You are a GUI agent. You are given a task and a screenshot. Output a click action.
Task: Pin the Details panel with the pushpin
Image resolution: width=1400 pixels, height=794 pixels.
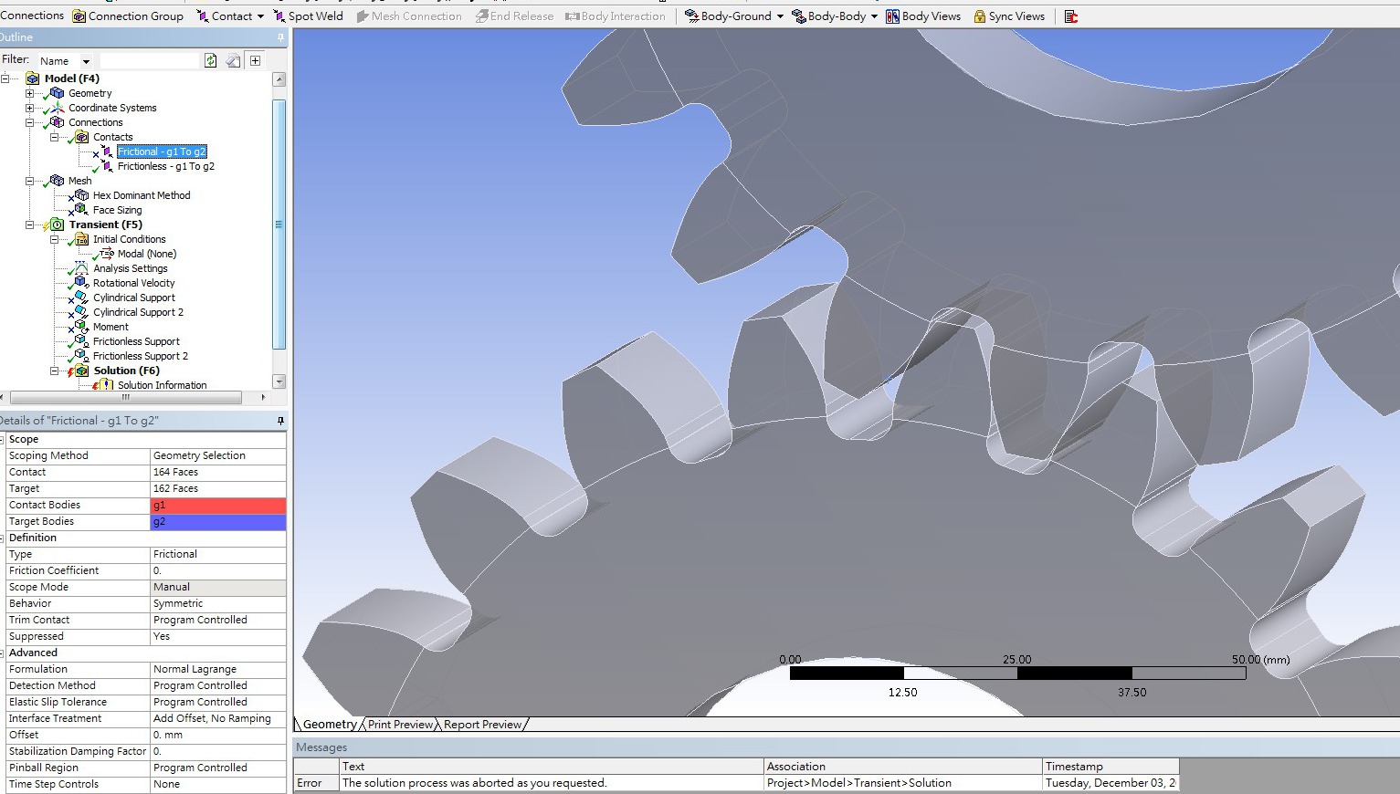[x=280, y=421]
